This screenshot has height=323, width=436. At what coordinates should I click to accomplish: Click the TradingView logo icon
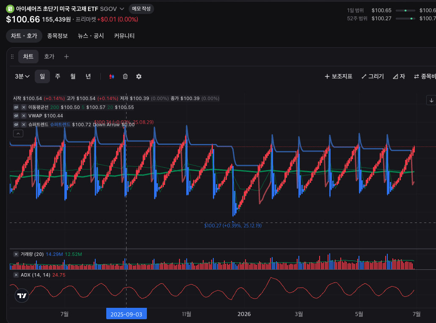click(22, 296)
